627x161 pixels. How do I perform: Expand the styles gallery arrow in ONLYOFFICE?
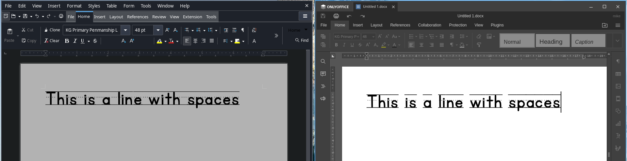pyautogui.click(x=618, y=41)
